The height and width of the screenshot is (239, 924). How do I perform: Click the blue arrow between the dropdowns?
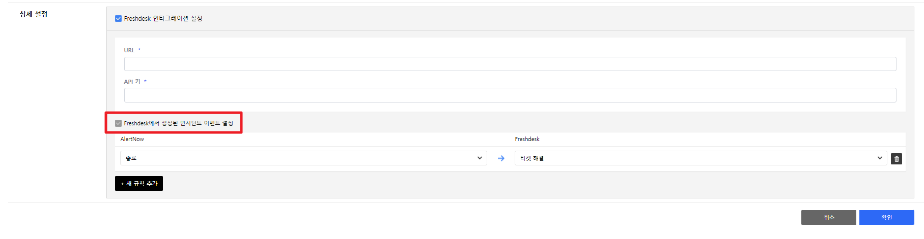point(501,158)
